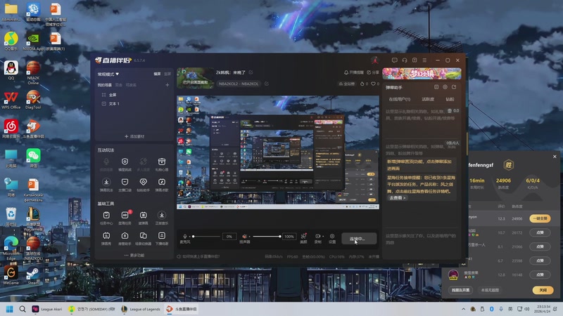This screenshot has height=316, width=563.
Task: Edit the stream title pencil icon
Action: 251,72
